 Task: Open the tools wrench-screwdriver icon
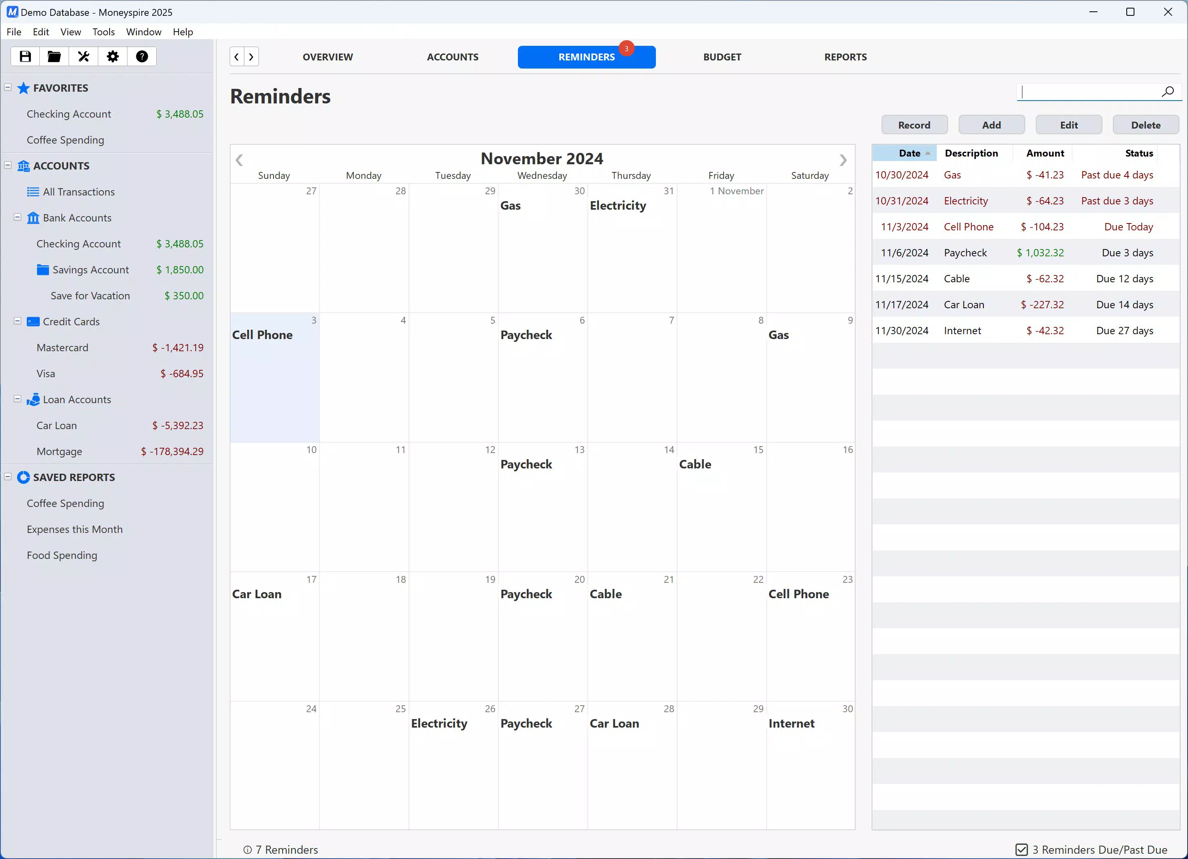83,56
